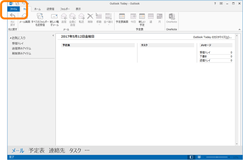Collapse the folder pane with the chevron
Image resolution: width=243 pixels, height=160 pixels.
[53, 35]
